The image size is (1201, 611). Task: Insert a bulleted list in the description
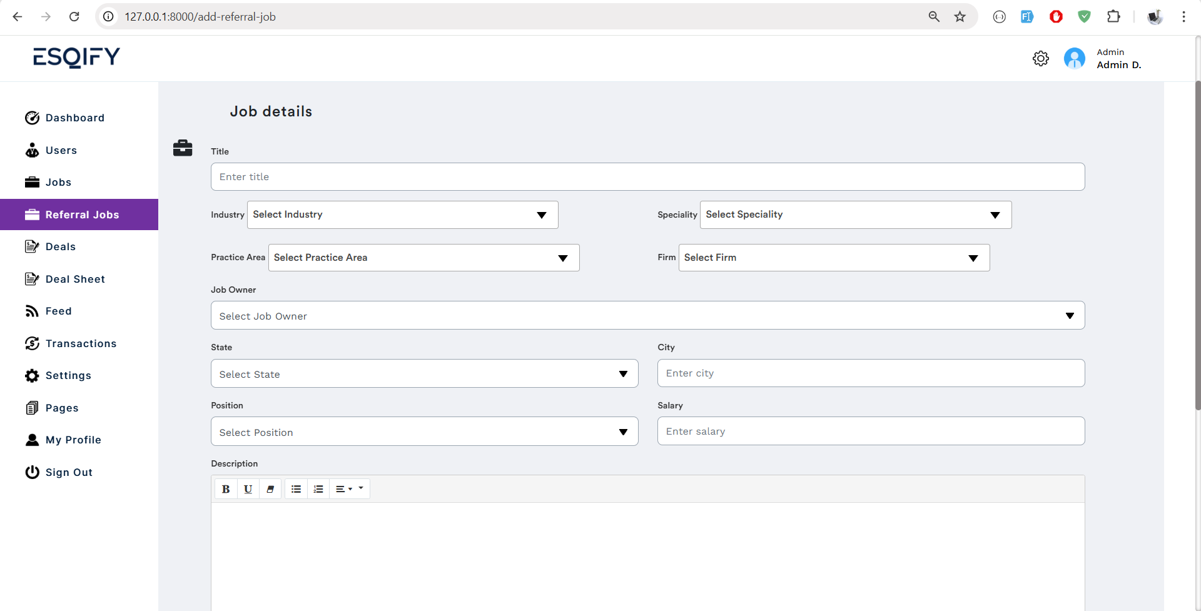pyautogui.click(x=296, y=489)
